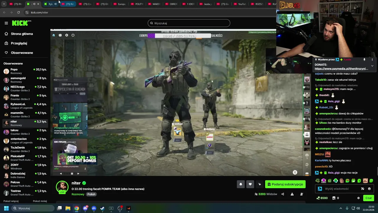Open the emoji picker in the message box
This screenshot has width=378, height=213.
(369, 189)
